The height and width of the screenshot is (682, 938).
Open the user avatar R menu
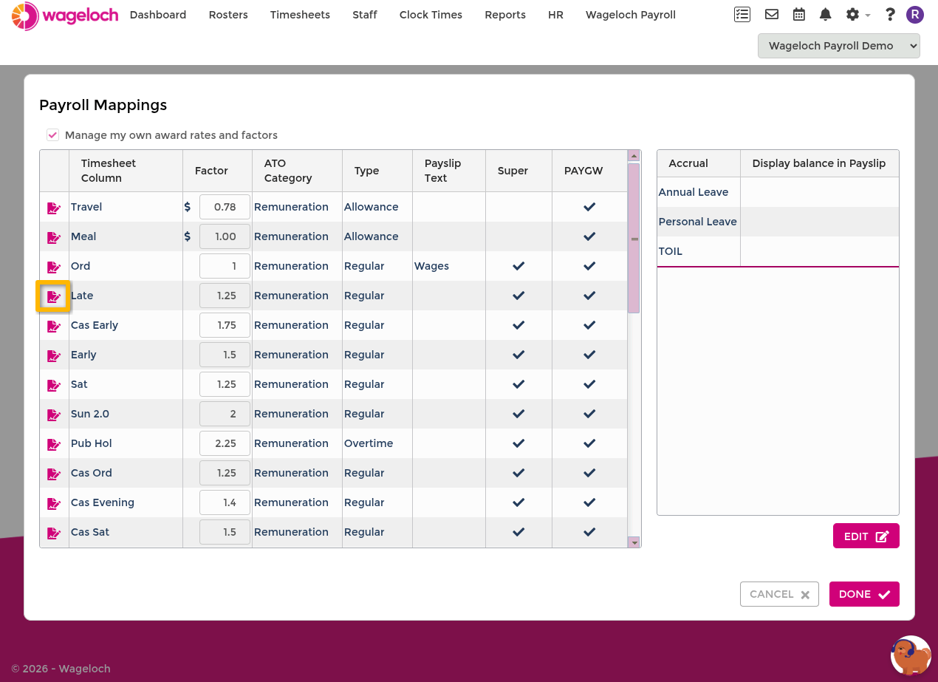coord(915,14)
